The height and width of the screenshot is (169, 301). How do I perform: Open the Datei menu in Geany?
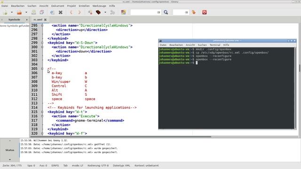click(x=5, y=6)
